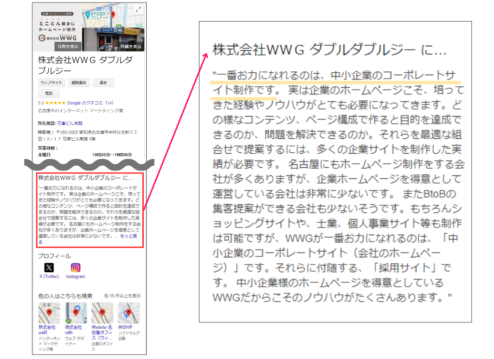This screenshot has width=494, height=359.
Task: Open the X (Twitter) profile icon
Action: (x=49, y=268)
